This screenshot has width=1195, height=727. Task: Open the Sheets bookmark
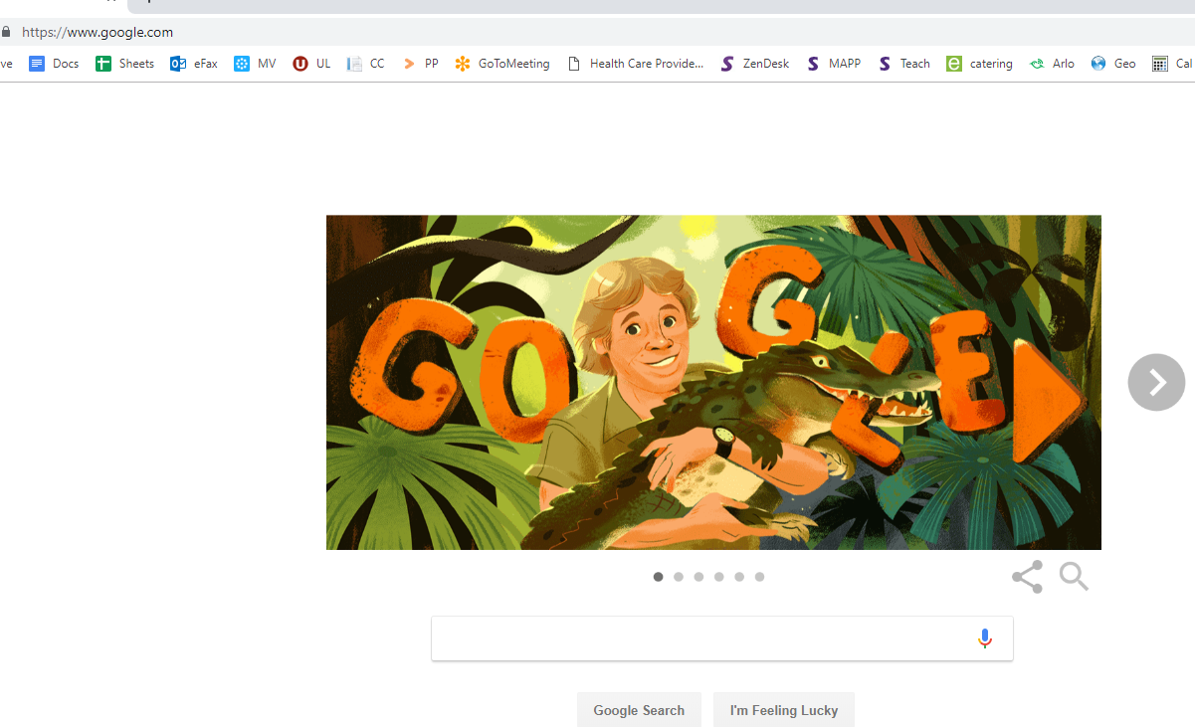(125, 64)
